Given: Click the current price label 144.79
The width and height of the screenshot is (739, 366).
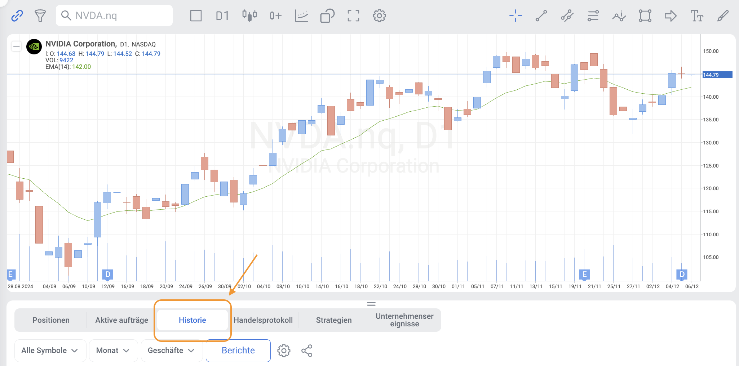Looking at the screenshot, I should [717, 75].
